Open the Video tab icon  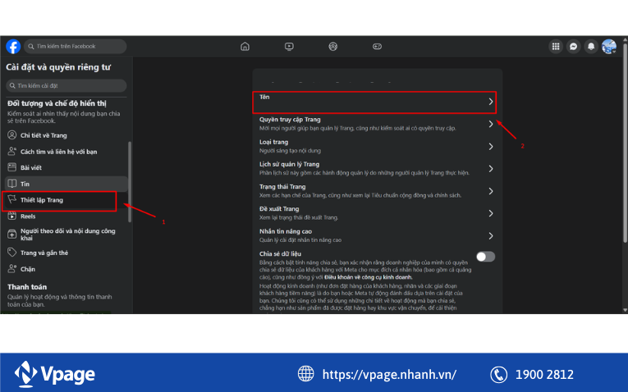pyautogui.click(x=289, y=47)
